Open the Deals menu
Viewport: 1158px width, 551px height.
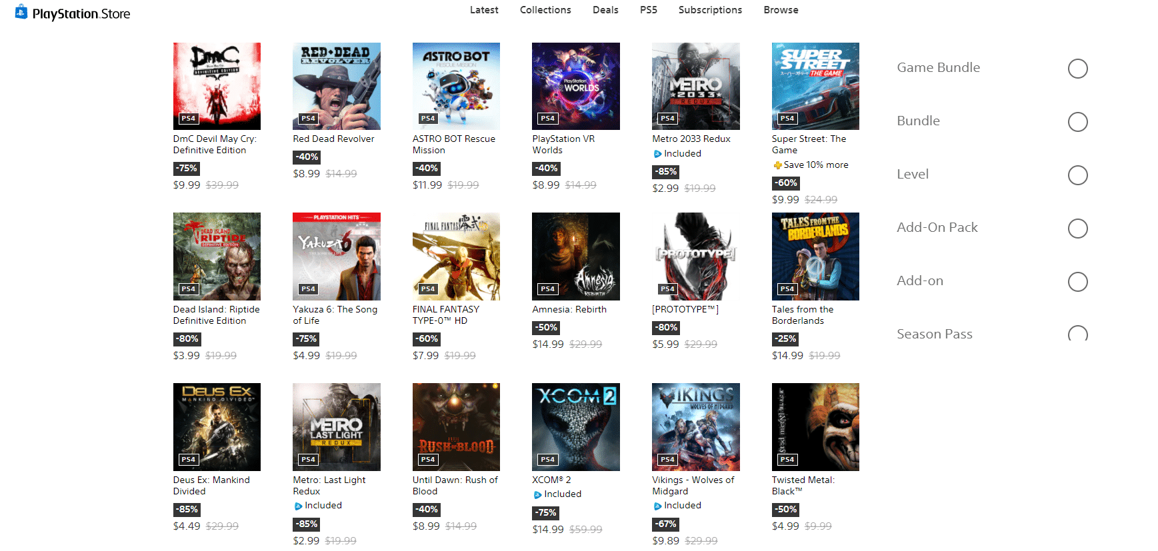(x=605, y=10)
